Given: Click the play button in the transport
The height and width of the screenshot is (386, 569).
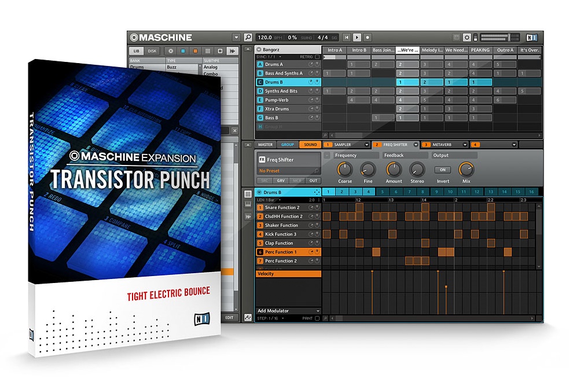Looking at the screenshot, I should (x=357, y=38).
